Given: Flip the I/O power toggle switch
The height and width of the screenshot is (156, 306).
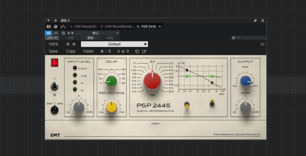Looking at the screenshot, I should click(54, 86).
